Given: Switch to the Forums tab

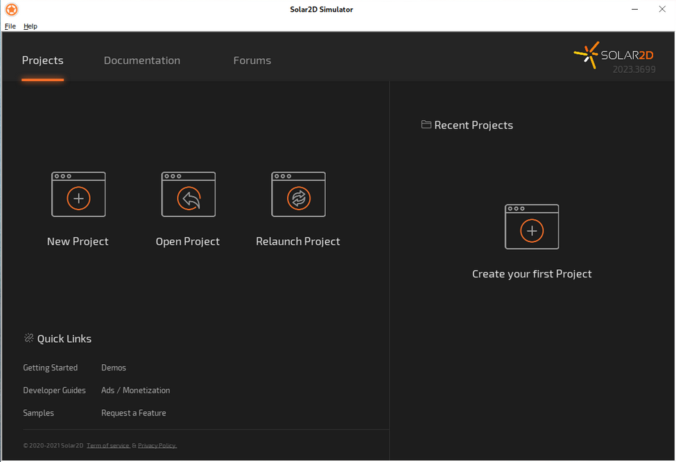Looking at the screenshot, I should click(x=252, y=60).
